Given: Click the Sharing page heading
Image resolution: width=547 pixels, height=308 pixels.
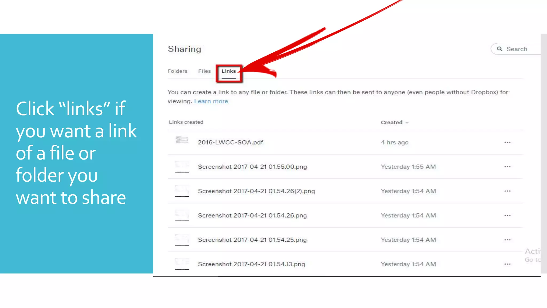Looking at the screenshot, I should 184,49.
